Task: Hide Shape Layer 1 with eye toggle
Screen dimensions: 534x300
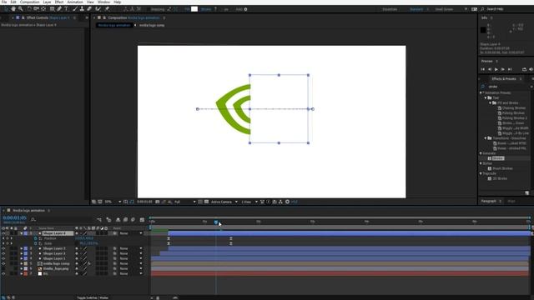Action: tap(3, 258)
